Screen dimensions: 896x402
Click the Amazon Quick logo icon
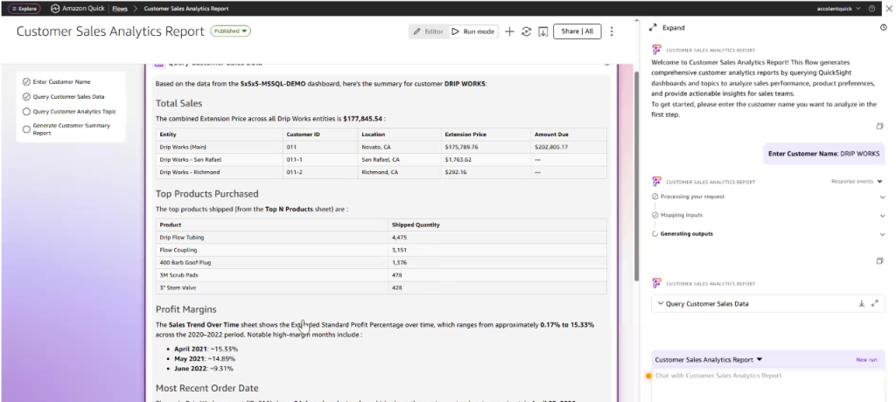coord(55,9)
